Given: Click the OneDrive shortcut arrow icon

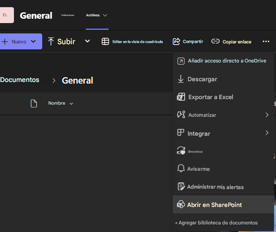Looking at the screenshot, I should pyautogui.click(x=181, y=61).
